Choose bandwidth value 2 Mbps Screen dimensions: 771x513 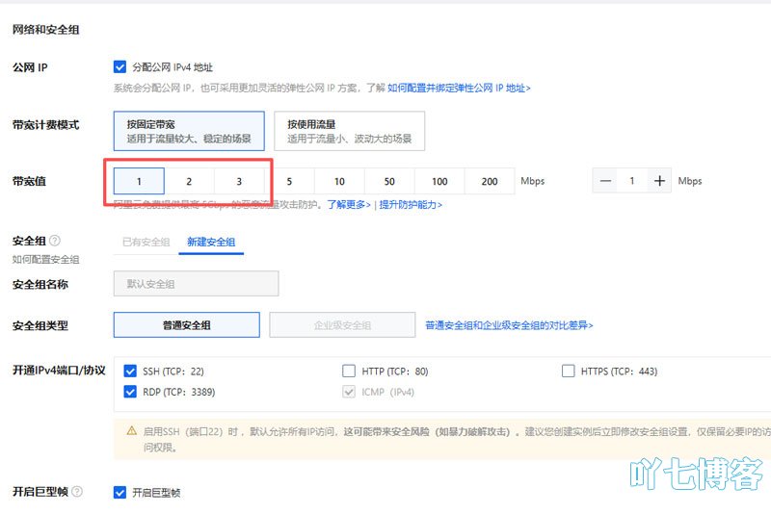point(189,181)
